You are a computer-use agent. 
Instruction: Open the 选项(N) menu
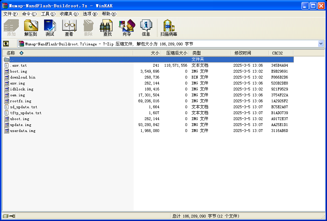[90, 14]
